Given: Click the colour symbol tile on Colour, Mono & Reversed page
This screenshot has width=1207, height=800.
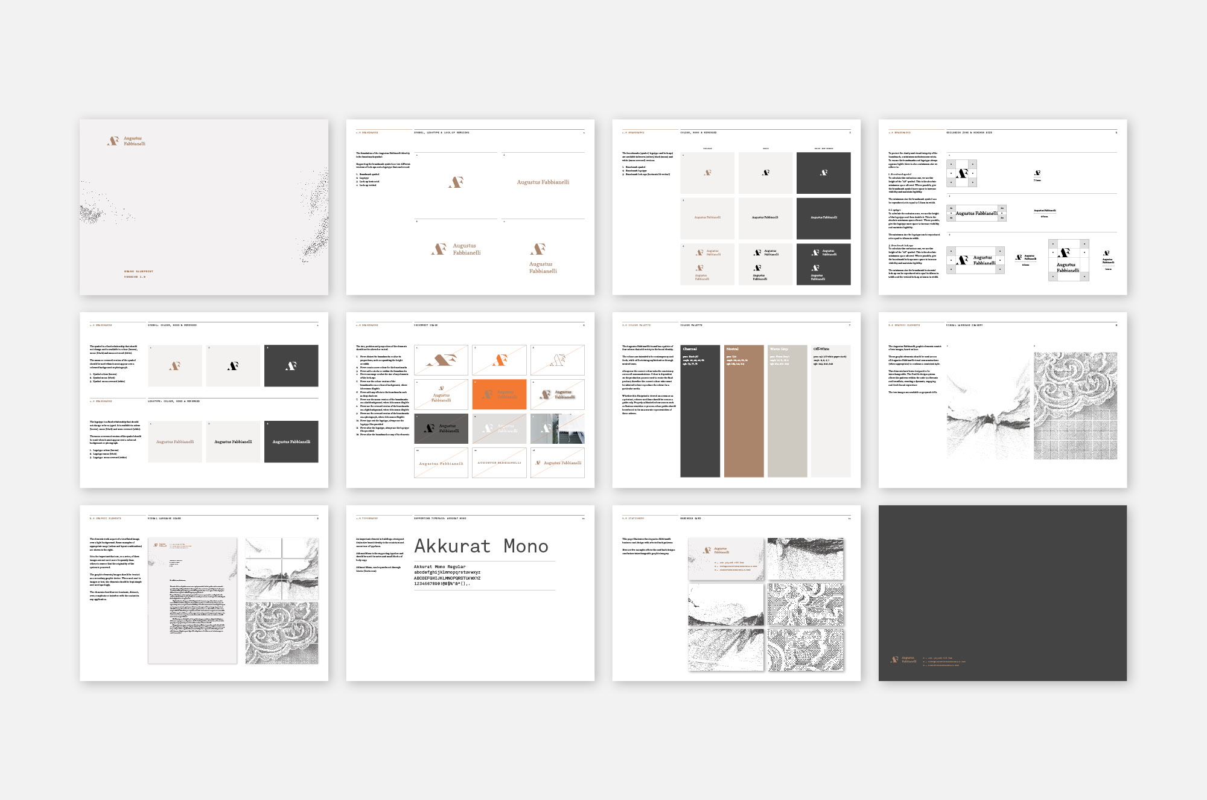Looking at the screenshot, I should [x=707, y=173].
